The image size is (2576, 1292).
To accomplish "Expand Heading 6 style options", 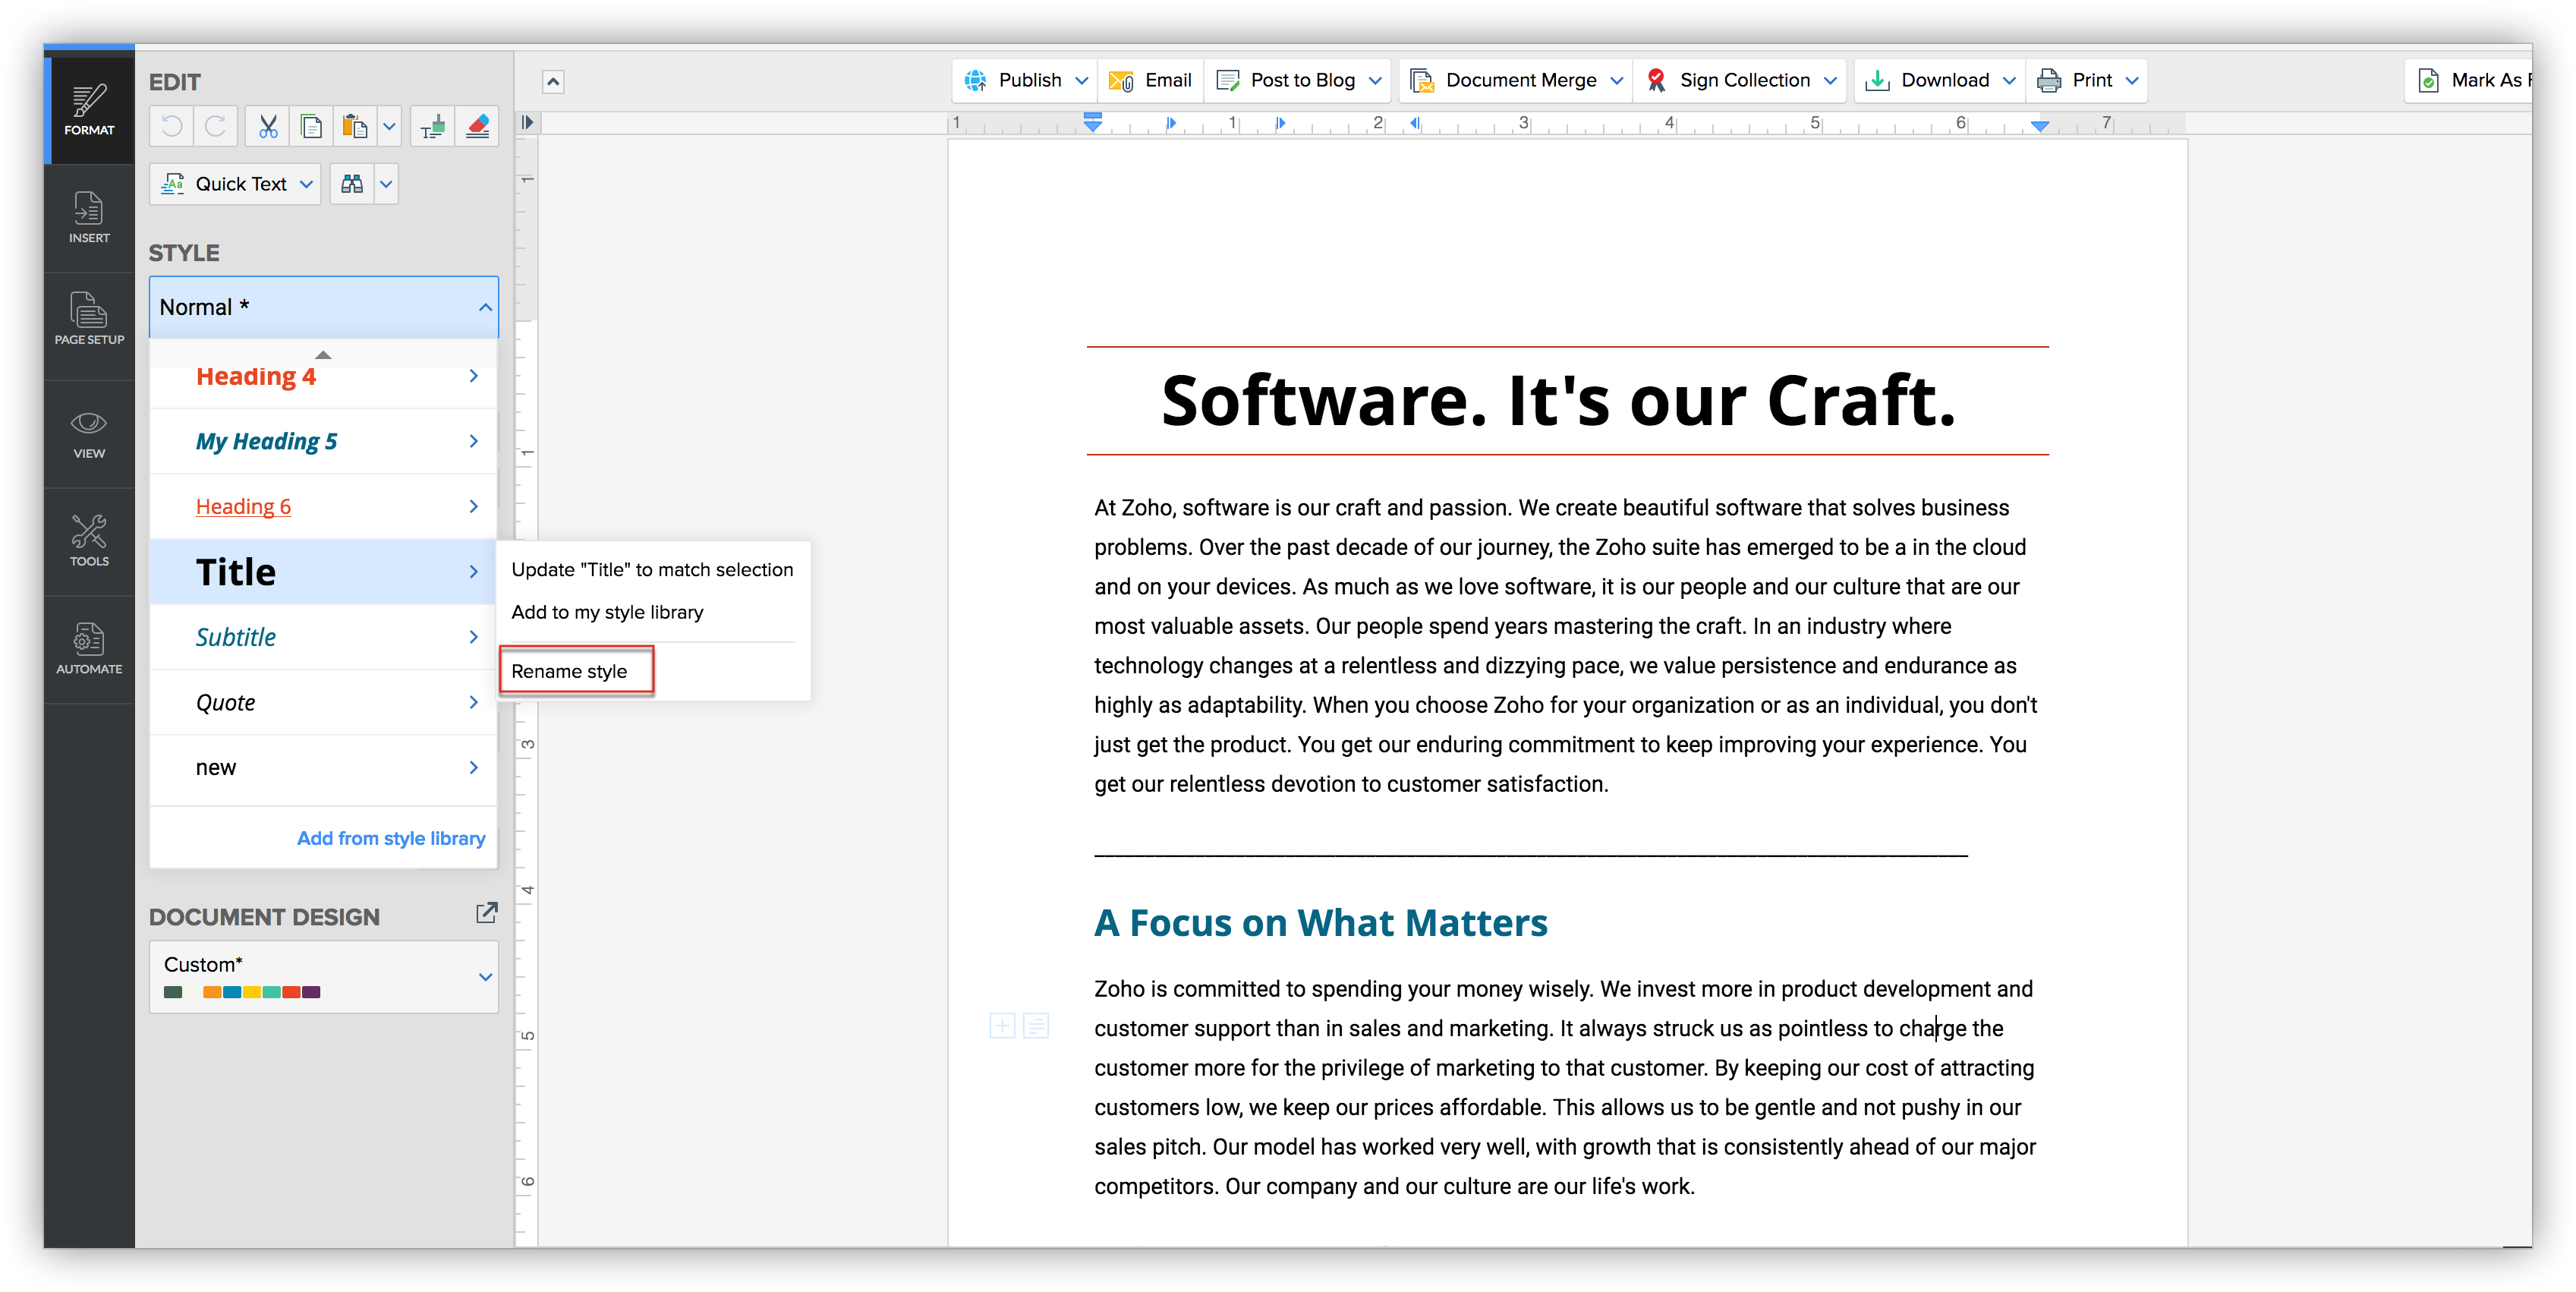I will [473, 506].
